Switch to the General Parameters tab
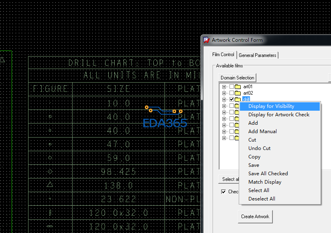 (257, 55)
